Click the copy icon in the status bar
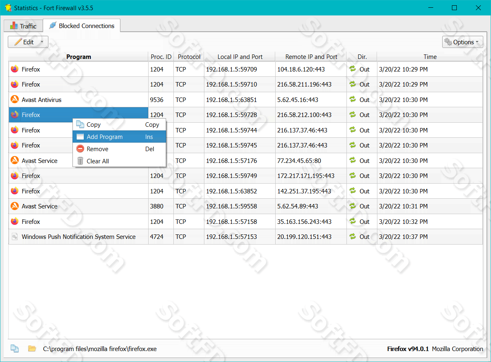The image size is (491, 362). 15,349
